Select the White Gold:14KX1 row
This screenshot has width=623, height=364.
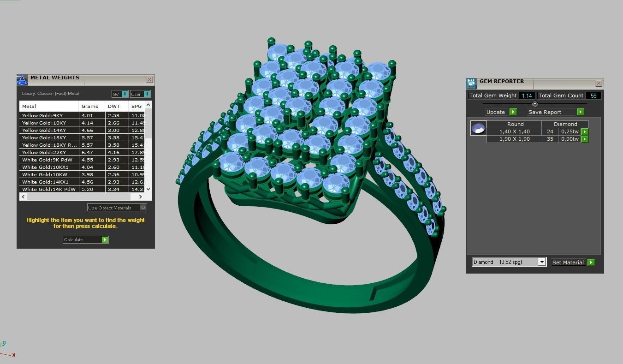83,182
